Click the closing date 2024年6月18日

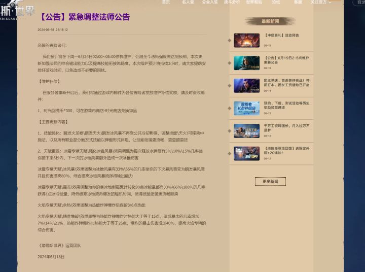tap(51, 257)
